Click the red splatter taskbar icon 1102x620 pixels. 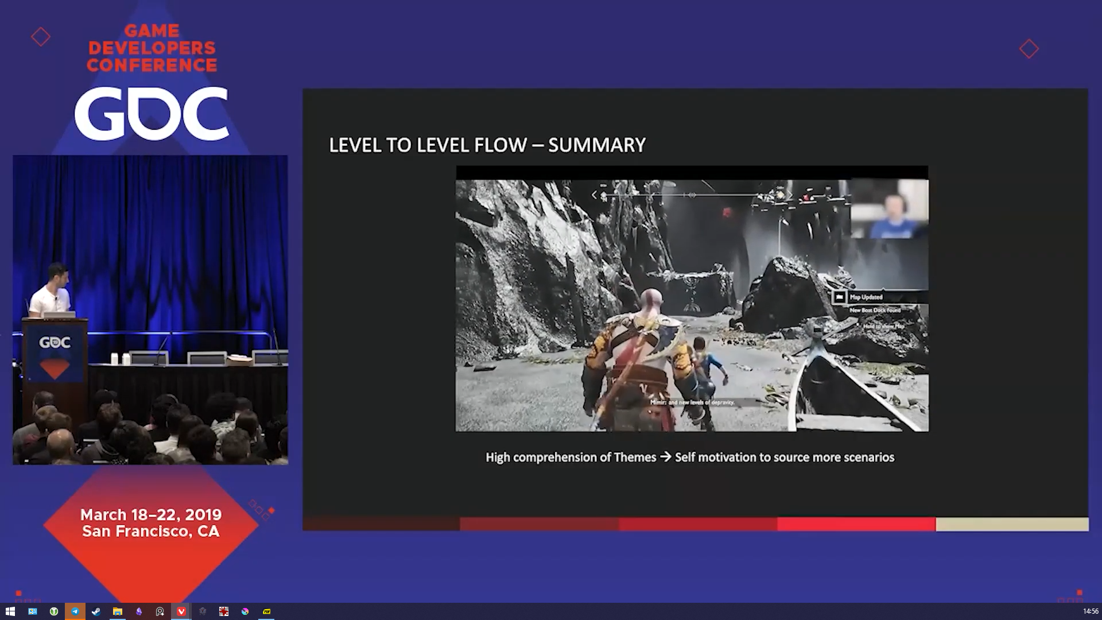(223, 611)
